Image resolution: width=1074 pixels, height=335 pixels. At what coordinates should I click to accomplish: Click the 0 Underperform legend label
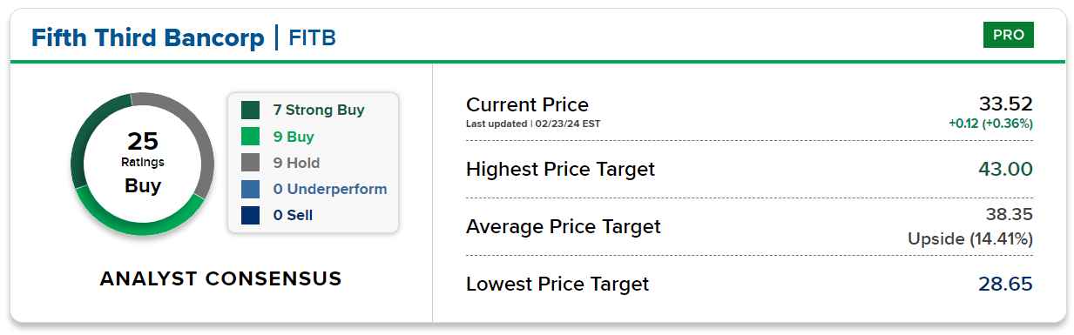pyautogui.click(x=330, y=189)
